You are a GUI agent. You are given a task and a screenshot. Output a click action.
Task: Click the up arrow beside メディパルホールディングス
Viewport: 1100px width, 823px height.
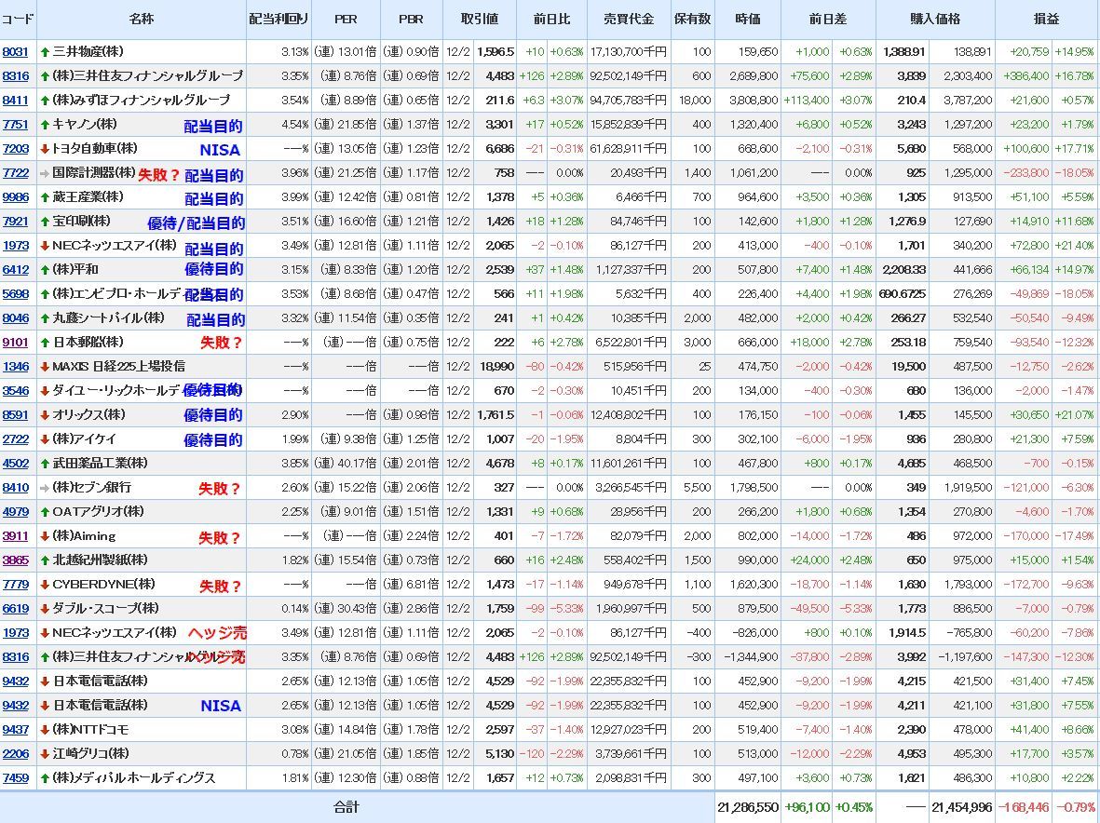[45, 778]
